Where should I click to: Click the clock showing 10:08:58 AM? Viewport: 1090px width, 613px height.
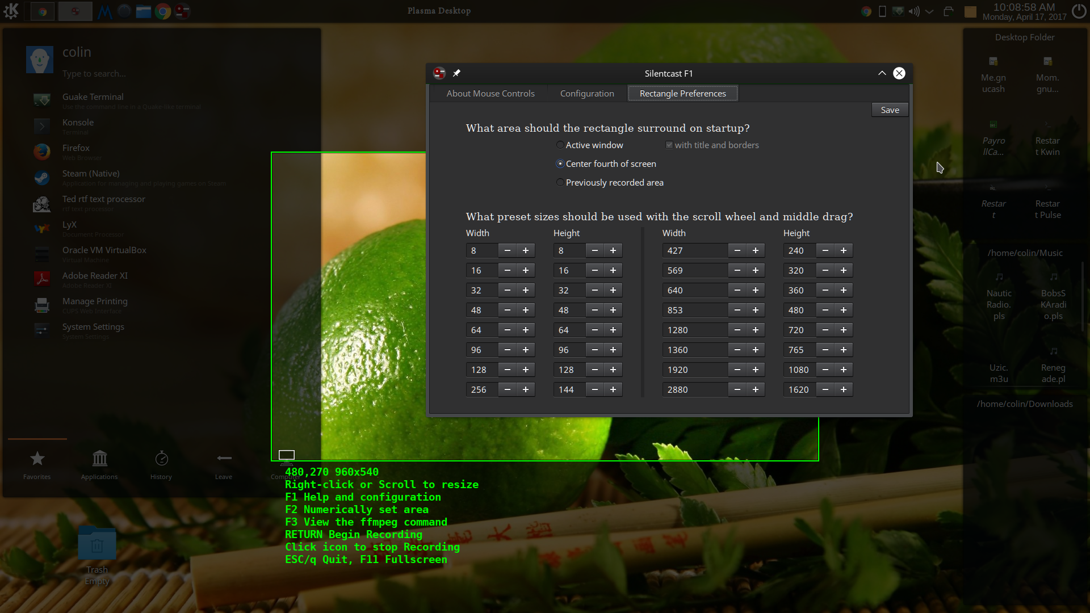click(x=1024, y=7)
